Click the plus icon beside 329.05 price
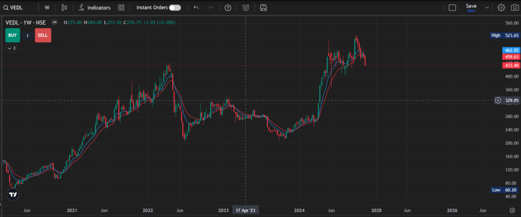The height and width of the screenshot is (217, 521). click(x=498, y=100)
